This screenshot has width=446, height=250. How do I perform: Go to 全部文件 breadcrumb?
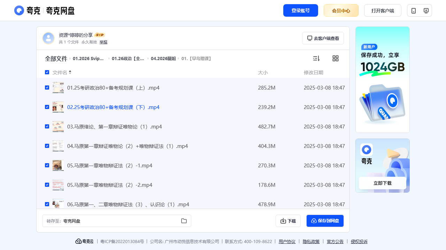tap(56, 59)
